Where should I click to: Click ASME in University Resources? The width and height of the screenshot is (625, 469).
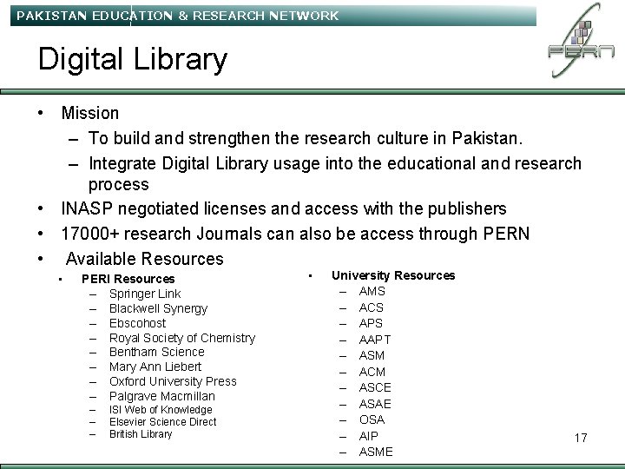(x=376, y=452)
